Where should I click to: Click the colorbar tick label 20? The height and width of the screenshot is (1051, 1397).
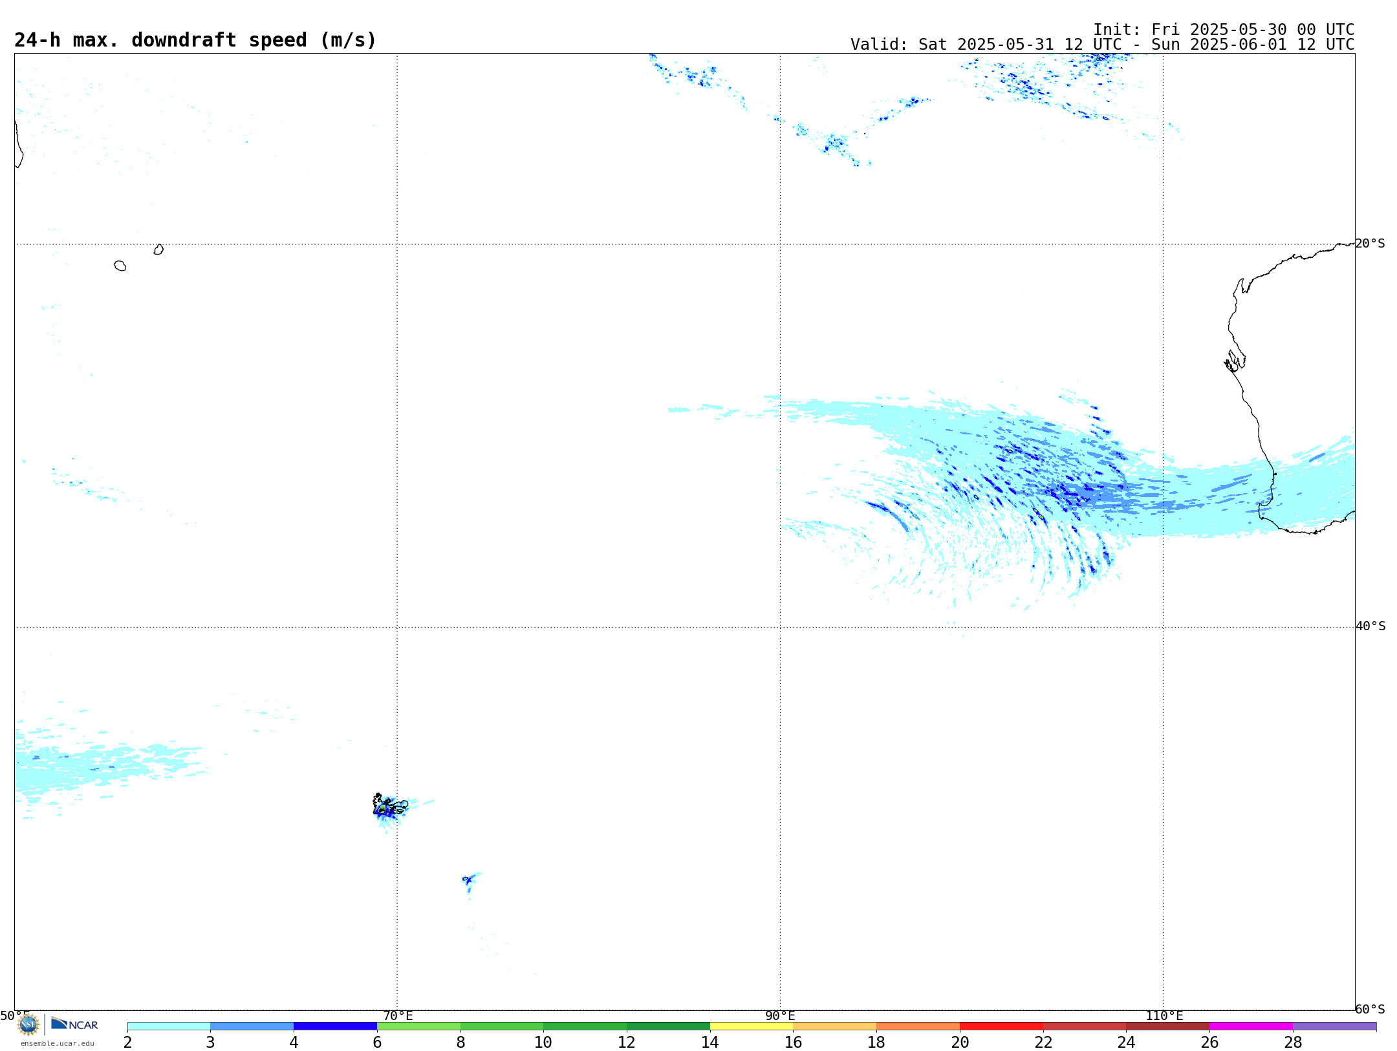[960, 1042]
